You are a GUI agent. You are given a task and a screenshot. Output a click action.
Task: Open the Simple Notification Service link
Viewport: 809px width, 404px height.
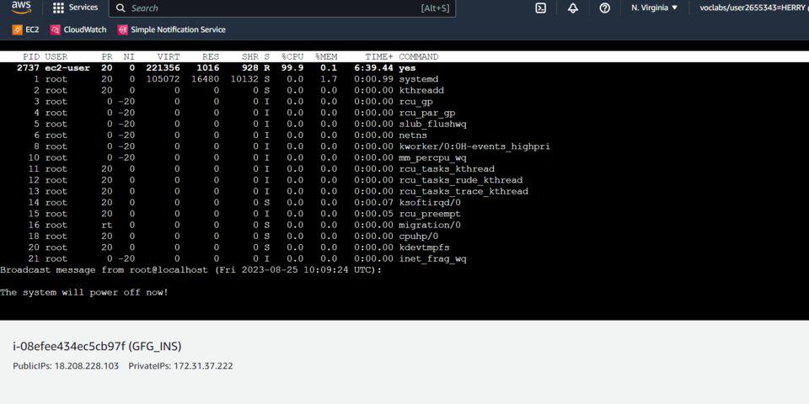(x=178, y=30)
